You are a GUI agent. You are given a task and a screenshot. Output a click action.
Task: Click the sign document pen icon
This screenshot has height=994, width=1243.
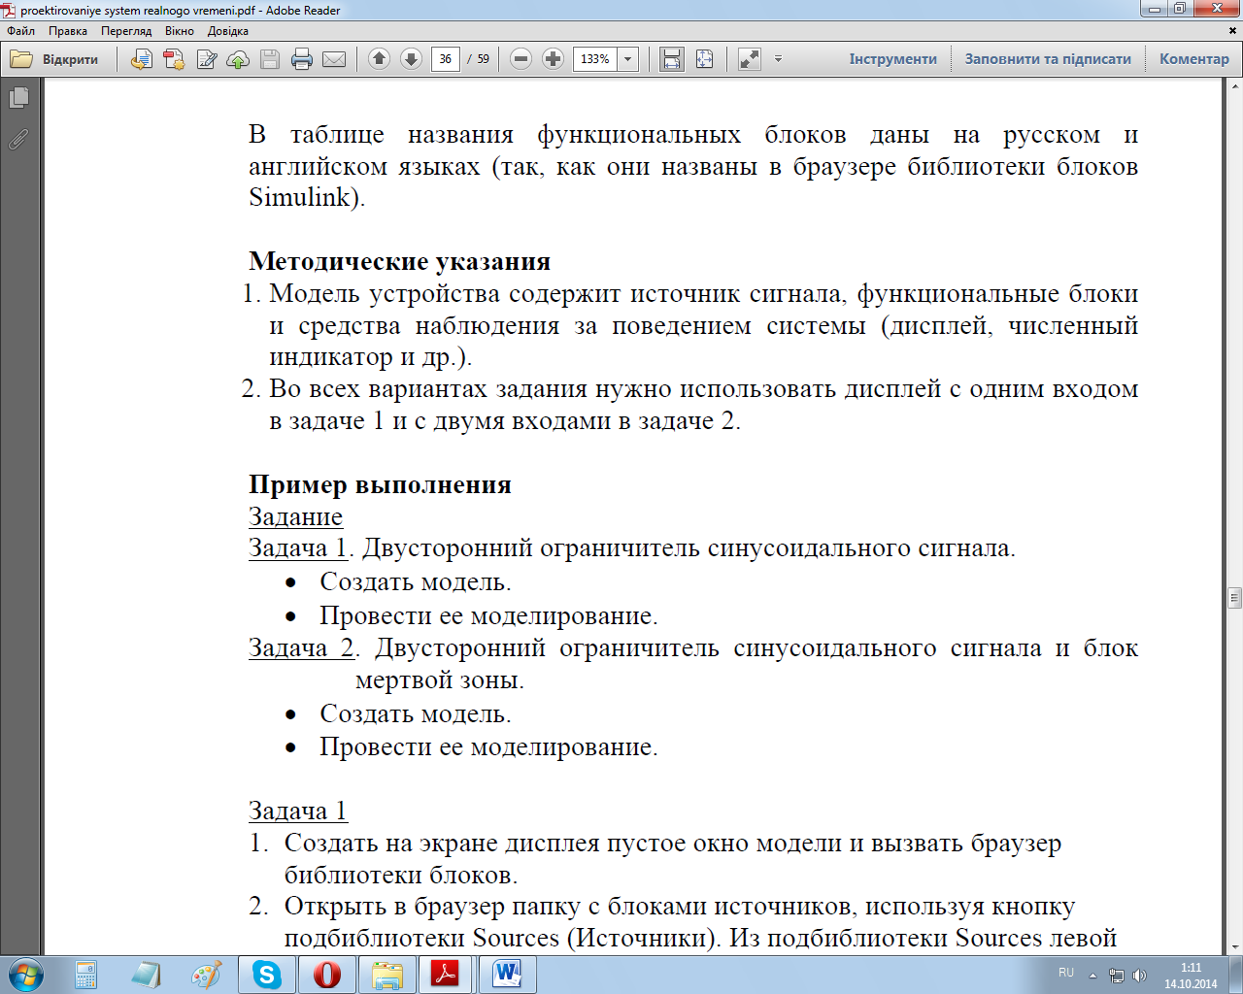(206, 59)
